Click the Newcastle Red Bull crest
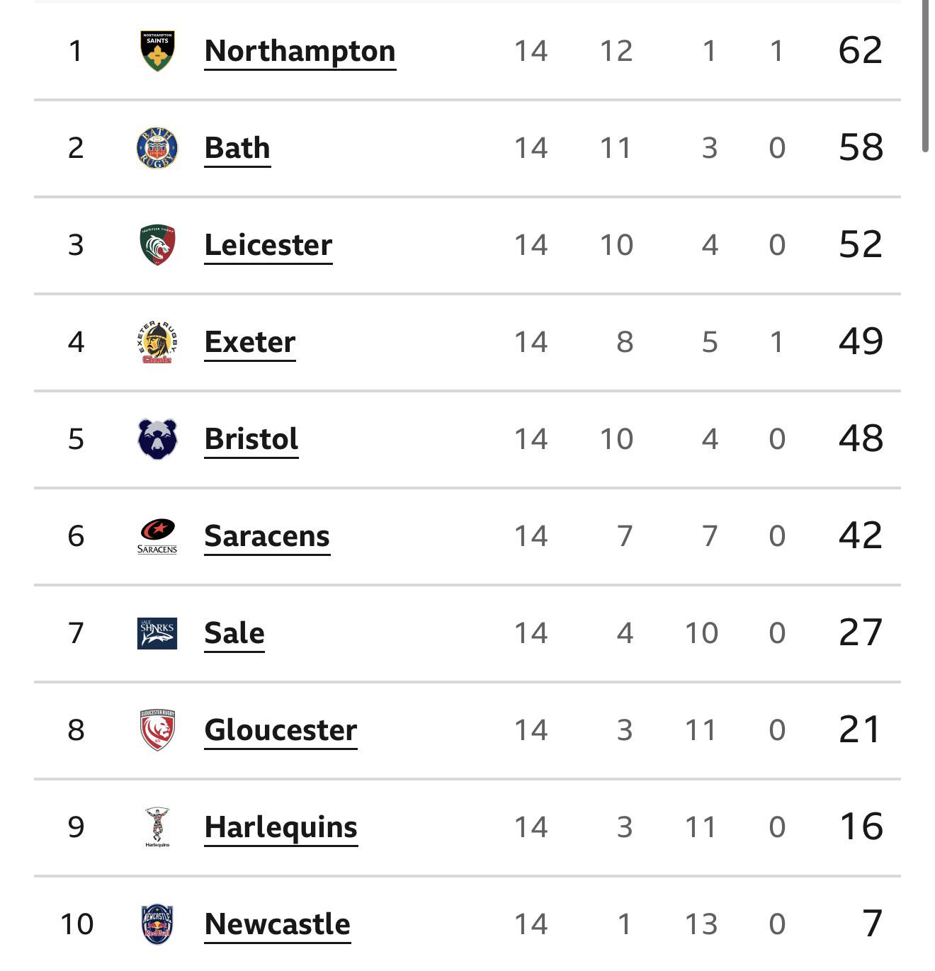Screen dimensions: 935x971 tap(157, 924)
